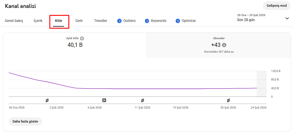Switch to the Genel bakış tab

(x=14, y=21)
